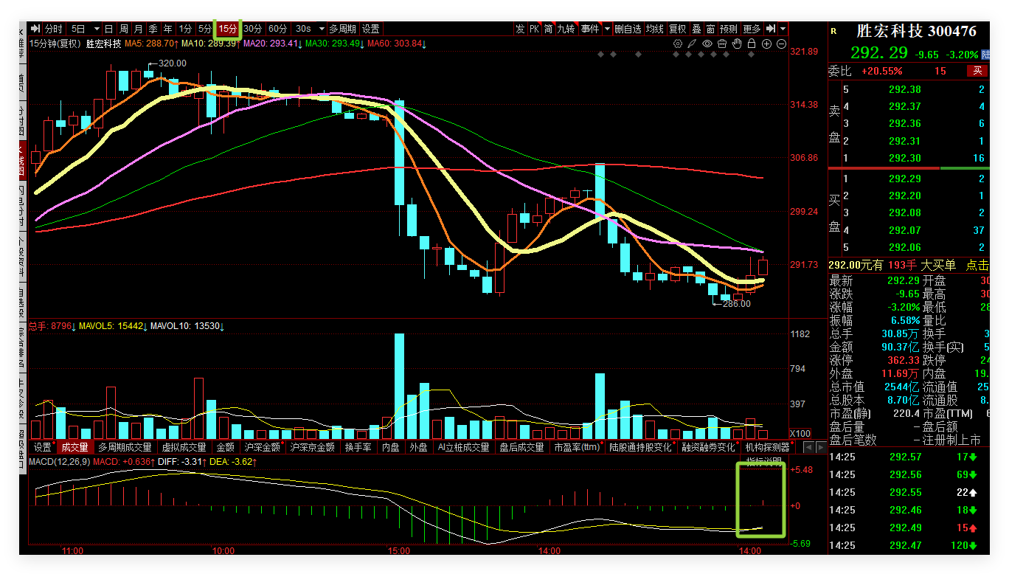This screenshot has width=1009, height=574.
Task: Select the 成交量 volume indicator tab
Action: (74, 447)
